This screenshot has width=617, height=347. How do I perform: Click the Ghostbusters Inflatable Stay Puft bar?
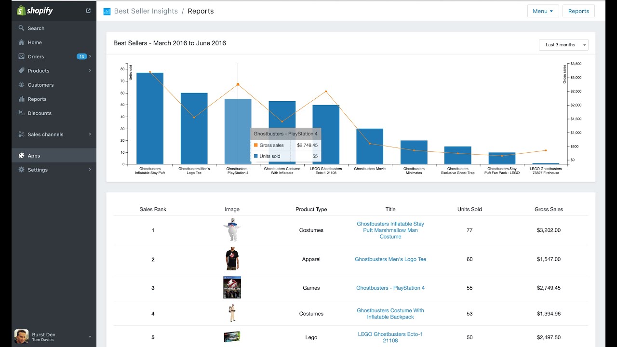[150, 119]
